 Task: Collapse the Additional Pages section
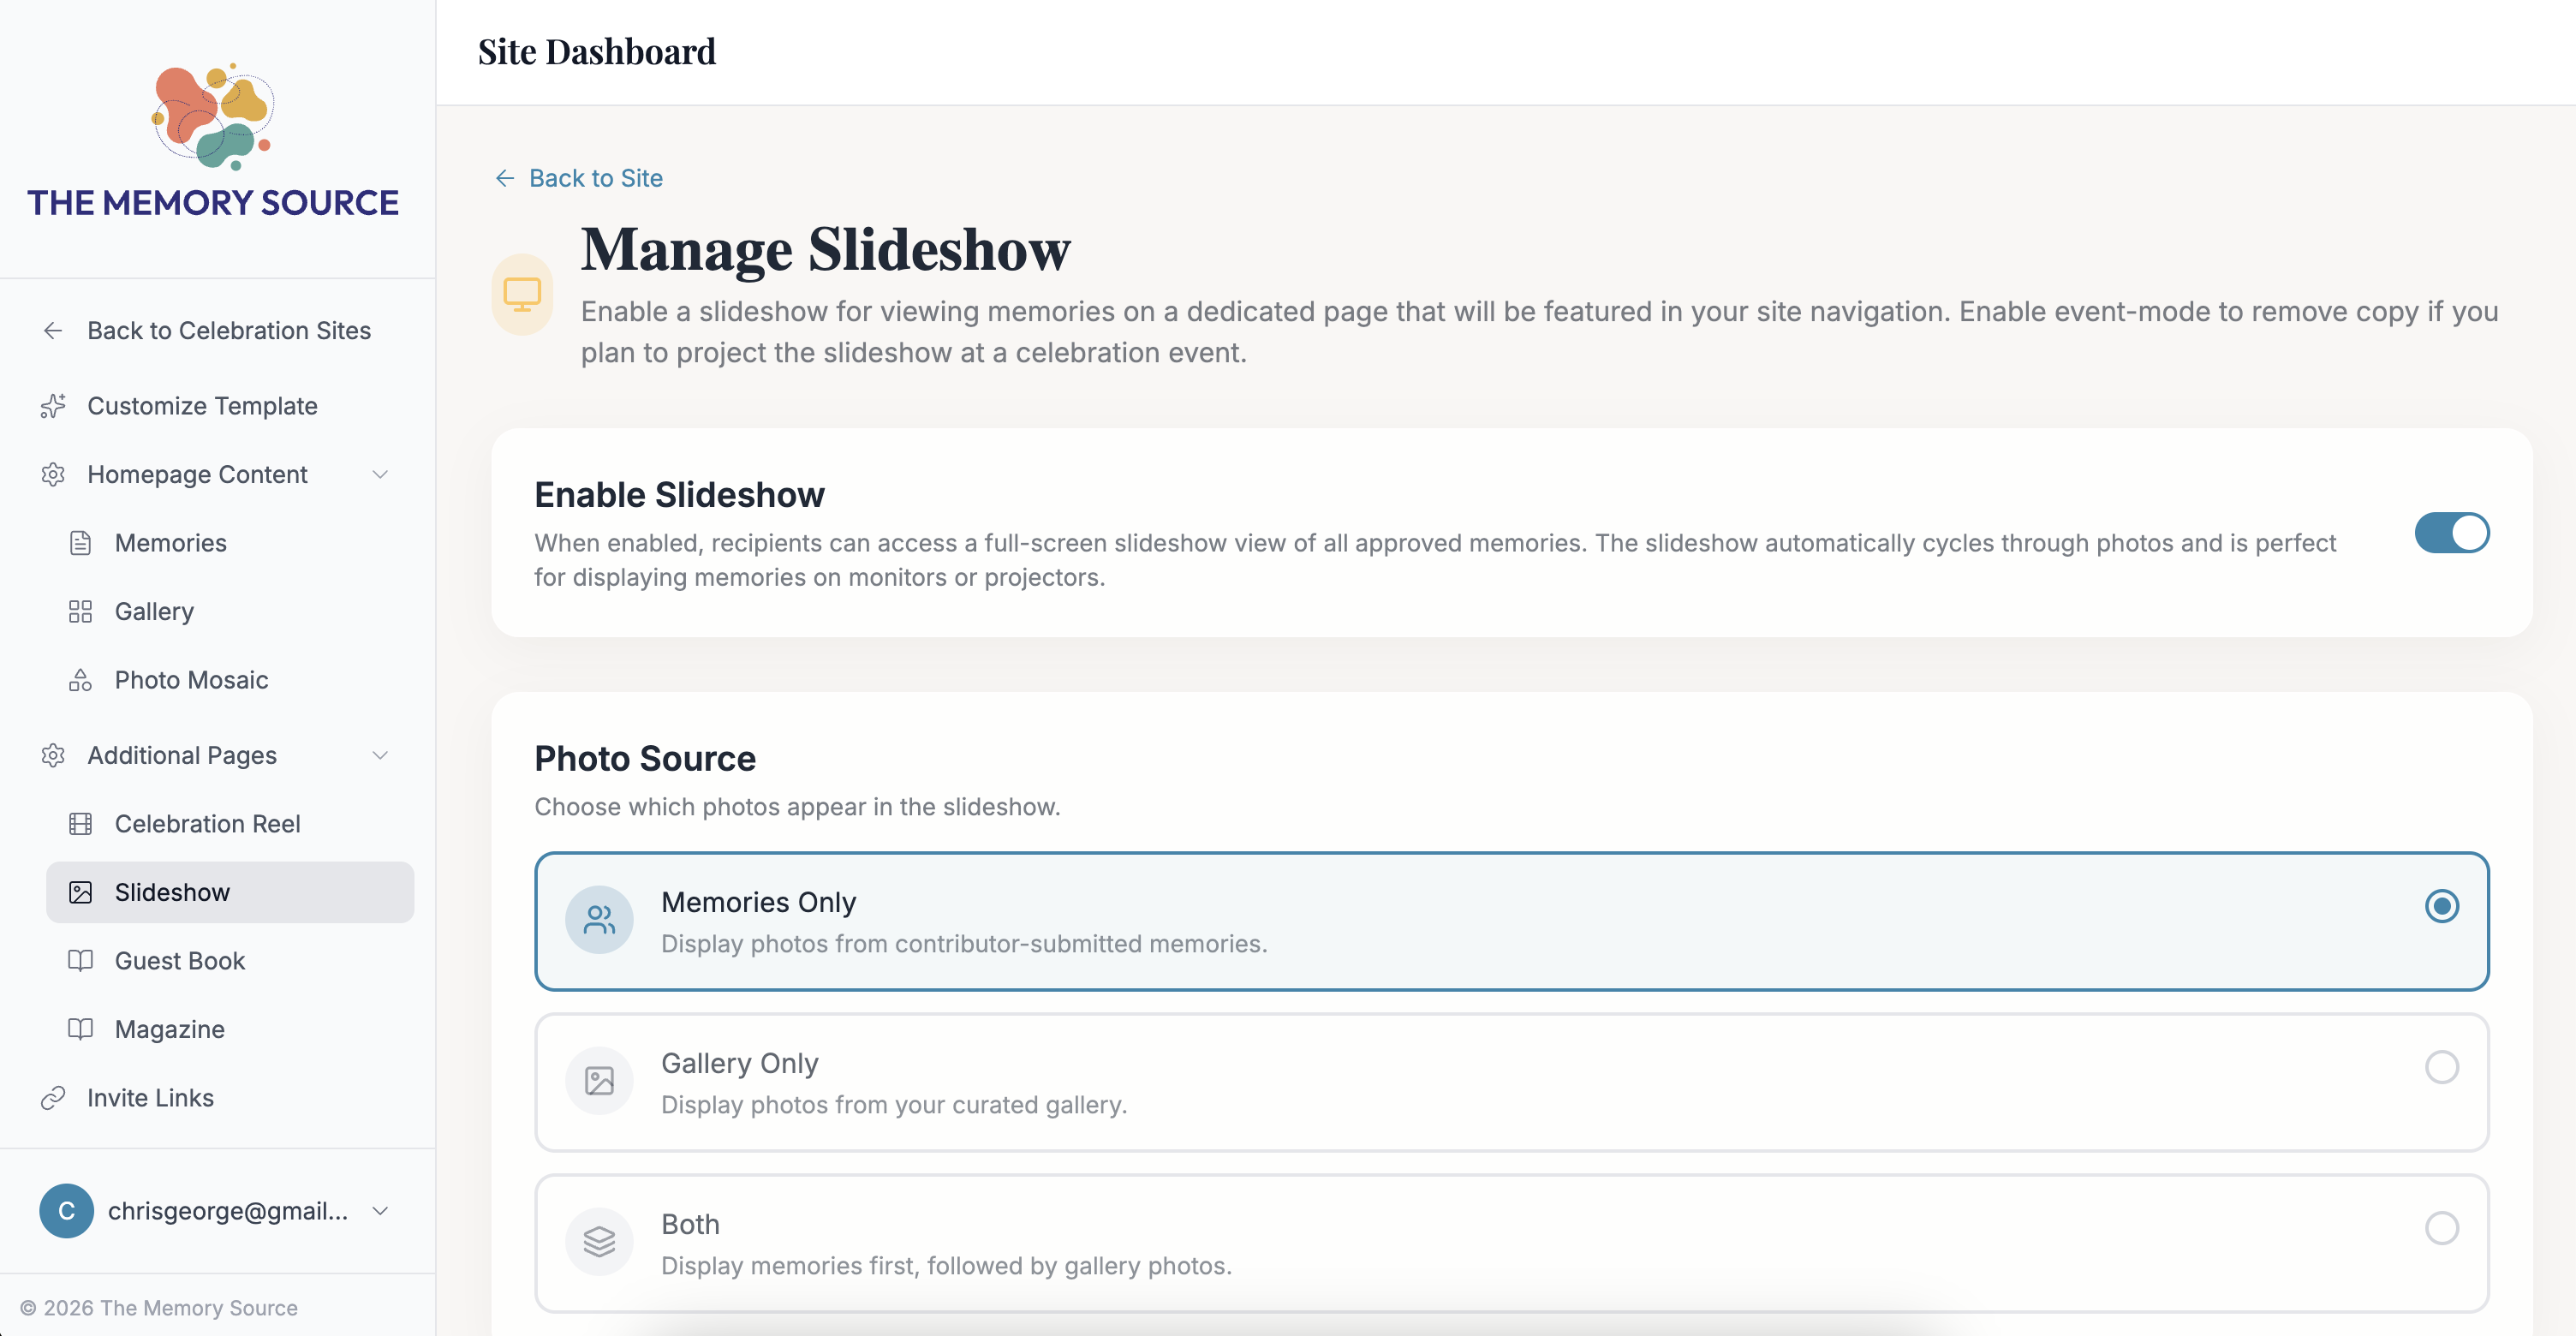pos(380,755)
